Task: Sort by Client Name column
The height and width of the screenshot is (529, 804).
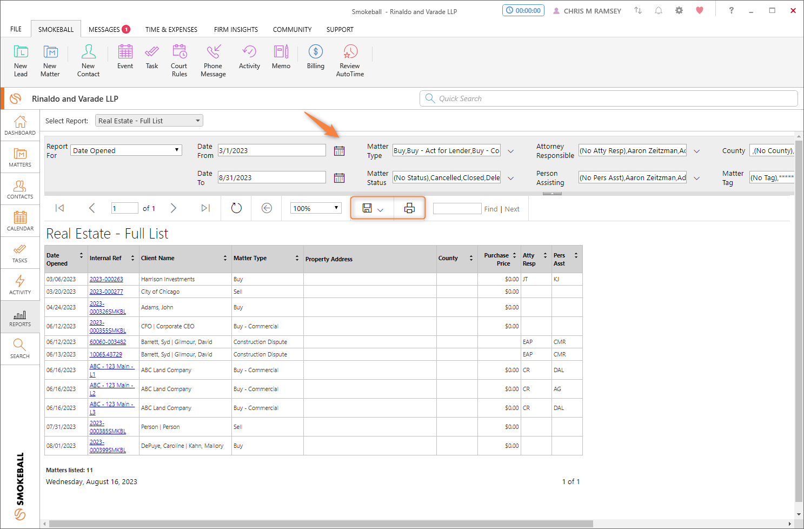Action: click(x=225, y=258)
